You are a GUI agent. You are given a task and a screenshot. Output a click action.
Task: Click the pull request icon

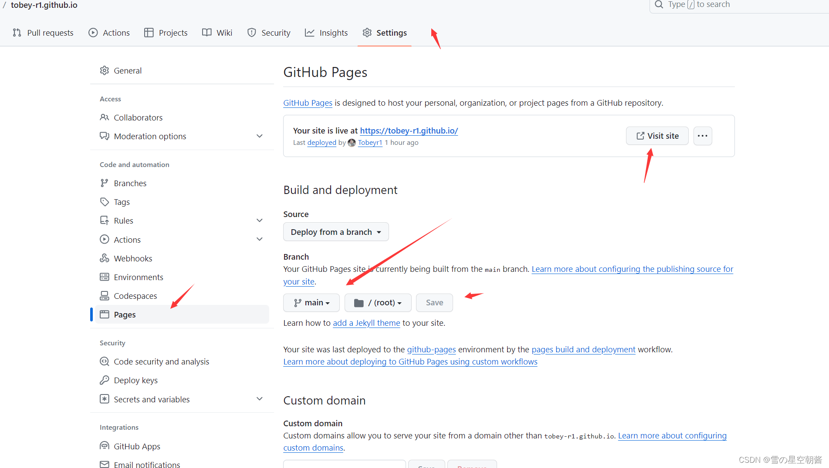pyautogui.click(x=17, y=33)
